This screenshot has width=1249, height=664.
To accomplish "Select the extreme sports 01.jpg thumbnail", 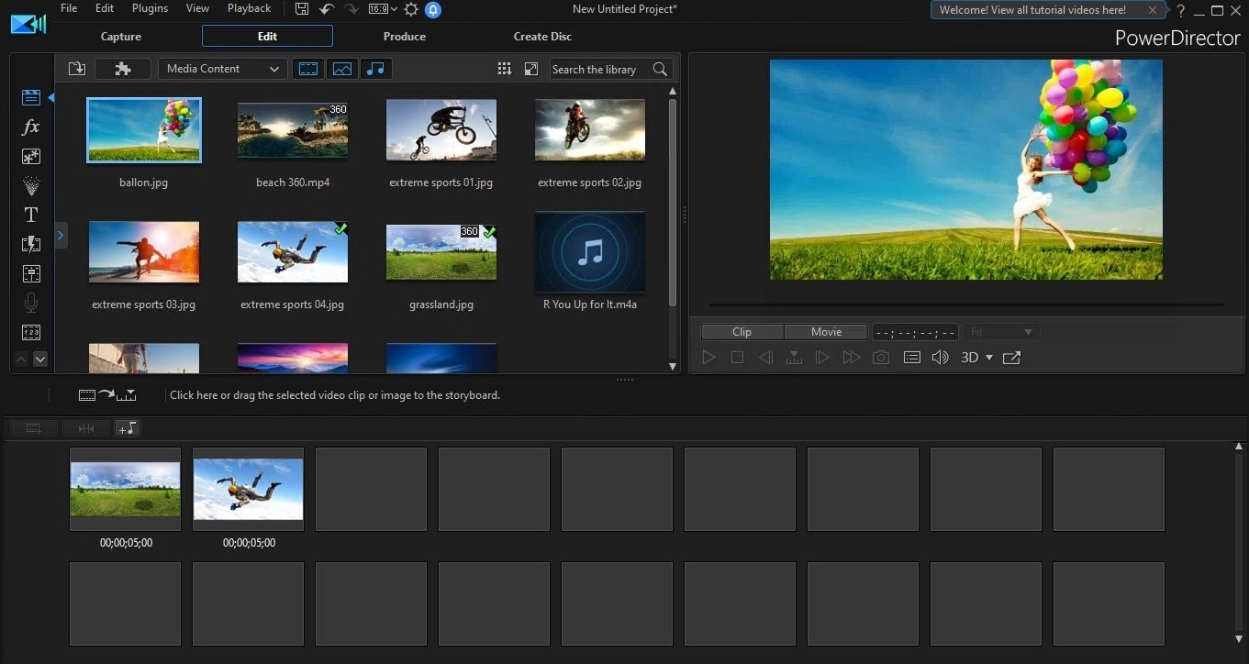I will point(441,129).
